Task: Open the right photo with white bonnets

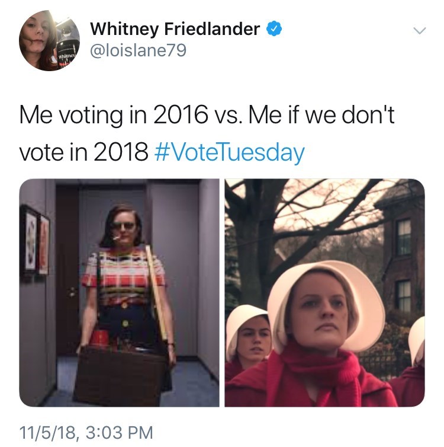Action: (324, 293)
